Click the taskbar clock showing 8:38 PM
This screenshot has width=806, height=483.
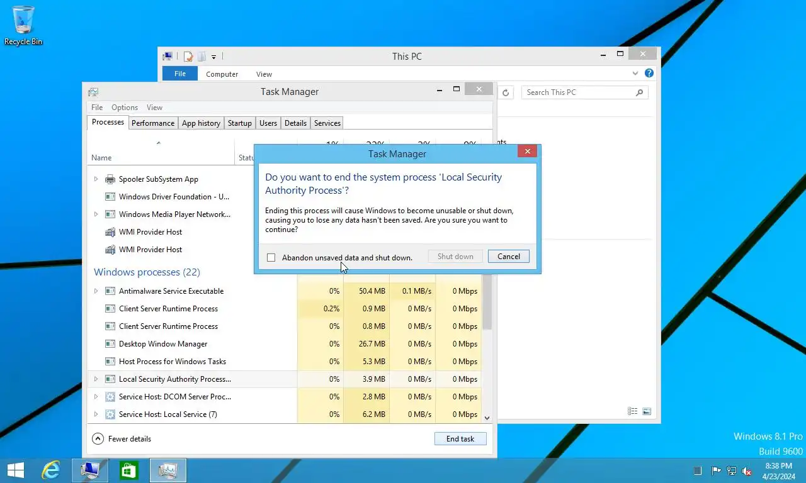click(778, 471)
